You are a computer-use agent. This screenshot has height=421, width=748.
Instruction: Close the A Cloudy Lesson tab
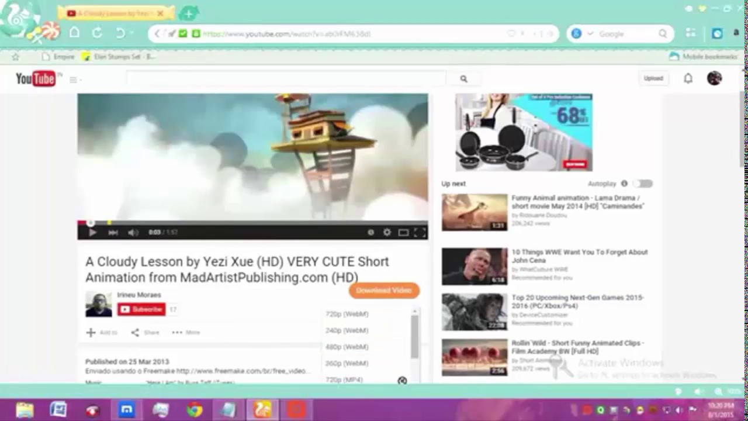[x=160, y=13]
